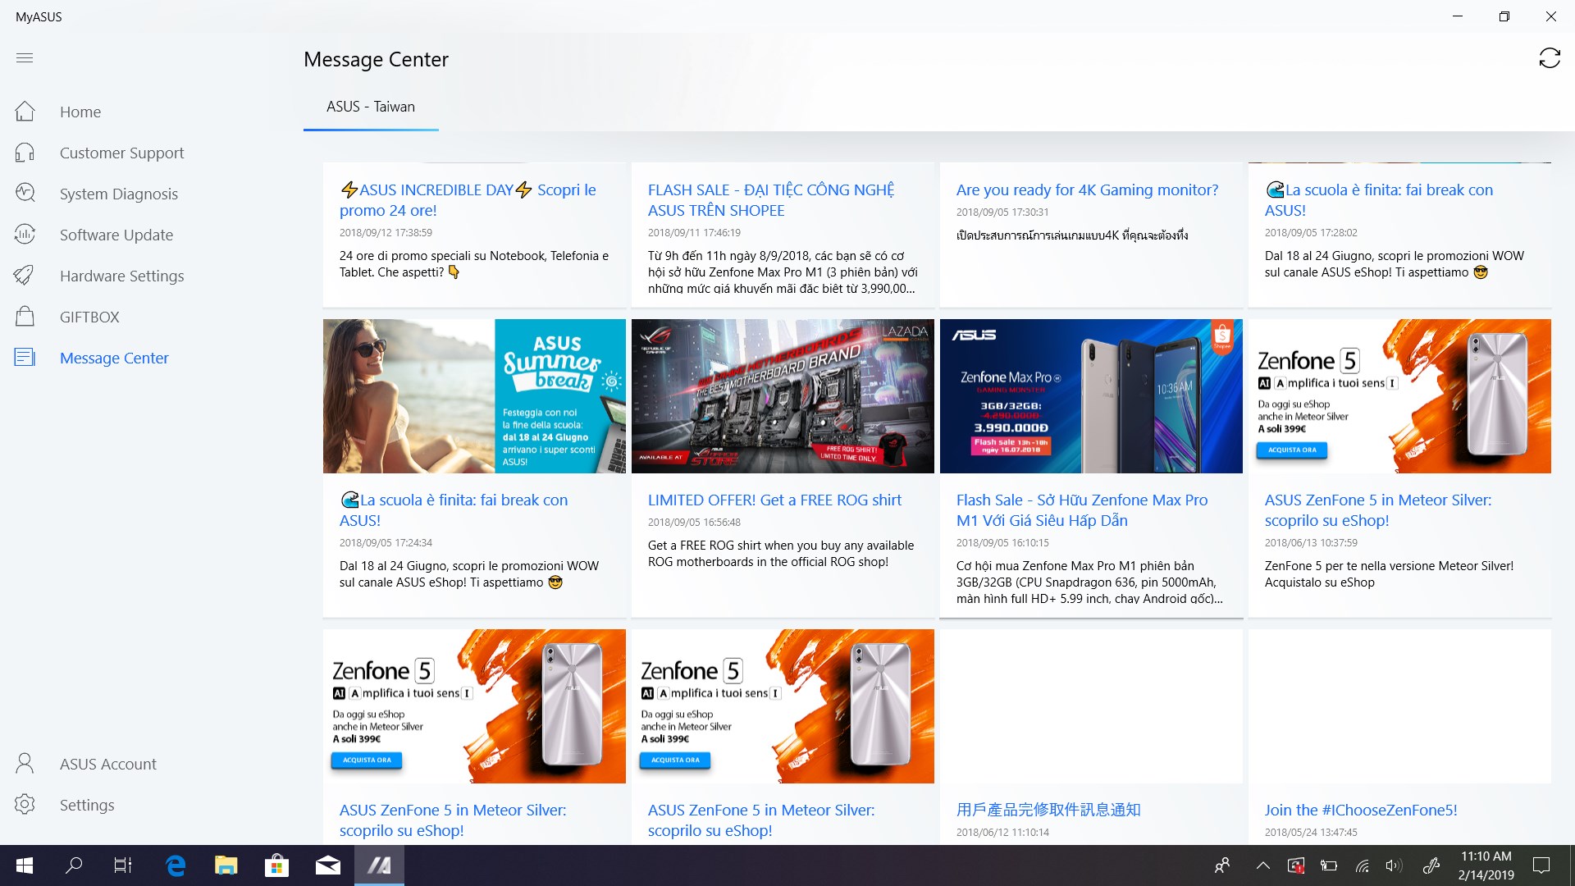Open Settings gear in sidebar
Image resolution: width=1575 pixels, height=886 pixels.
(25, 805)
